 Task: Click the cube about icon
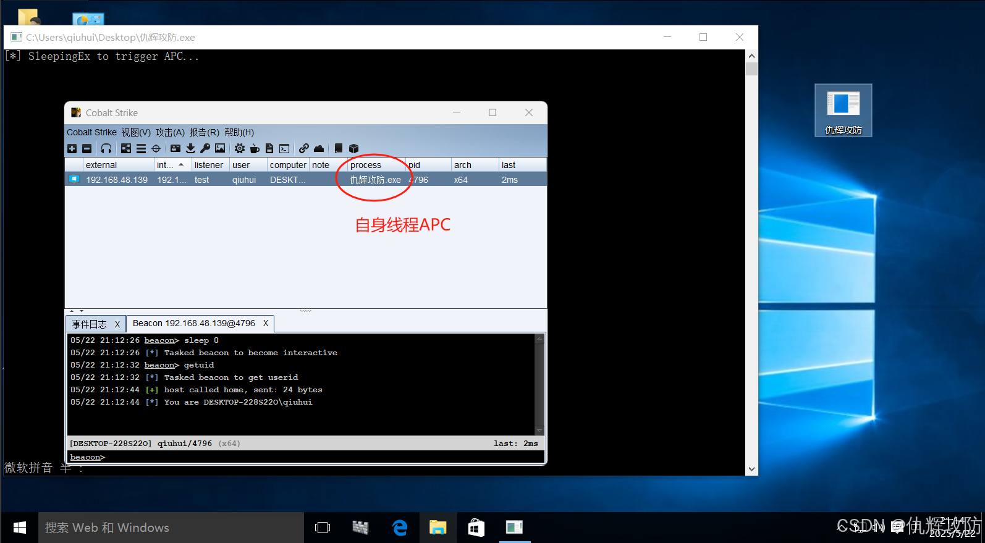[353, 148]
